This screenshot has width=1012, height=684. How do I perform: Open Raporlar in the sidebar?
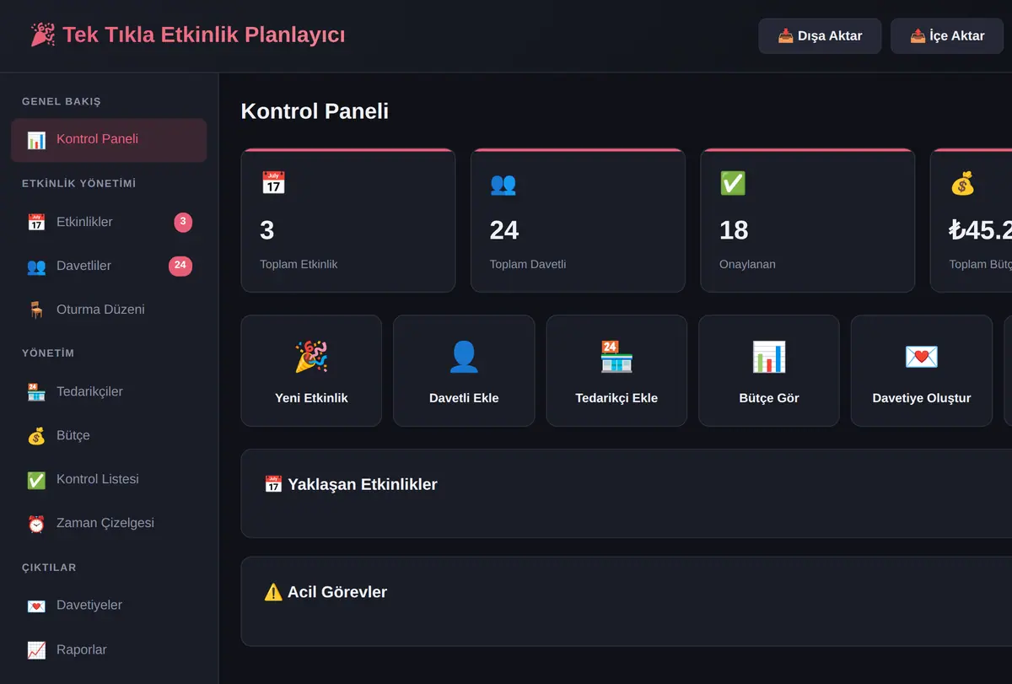click(109, 650)
